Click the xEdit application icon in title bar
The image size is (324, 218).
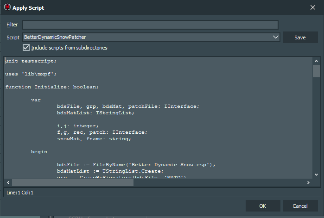[7, 7]
